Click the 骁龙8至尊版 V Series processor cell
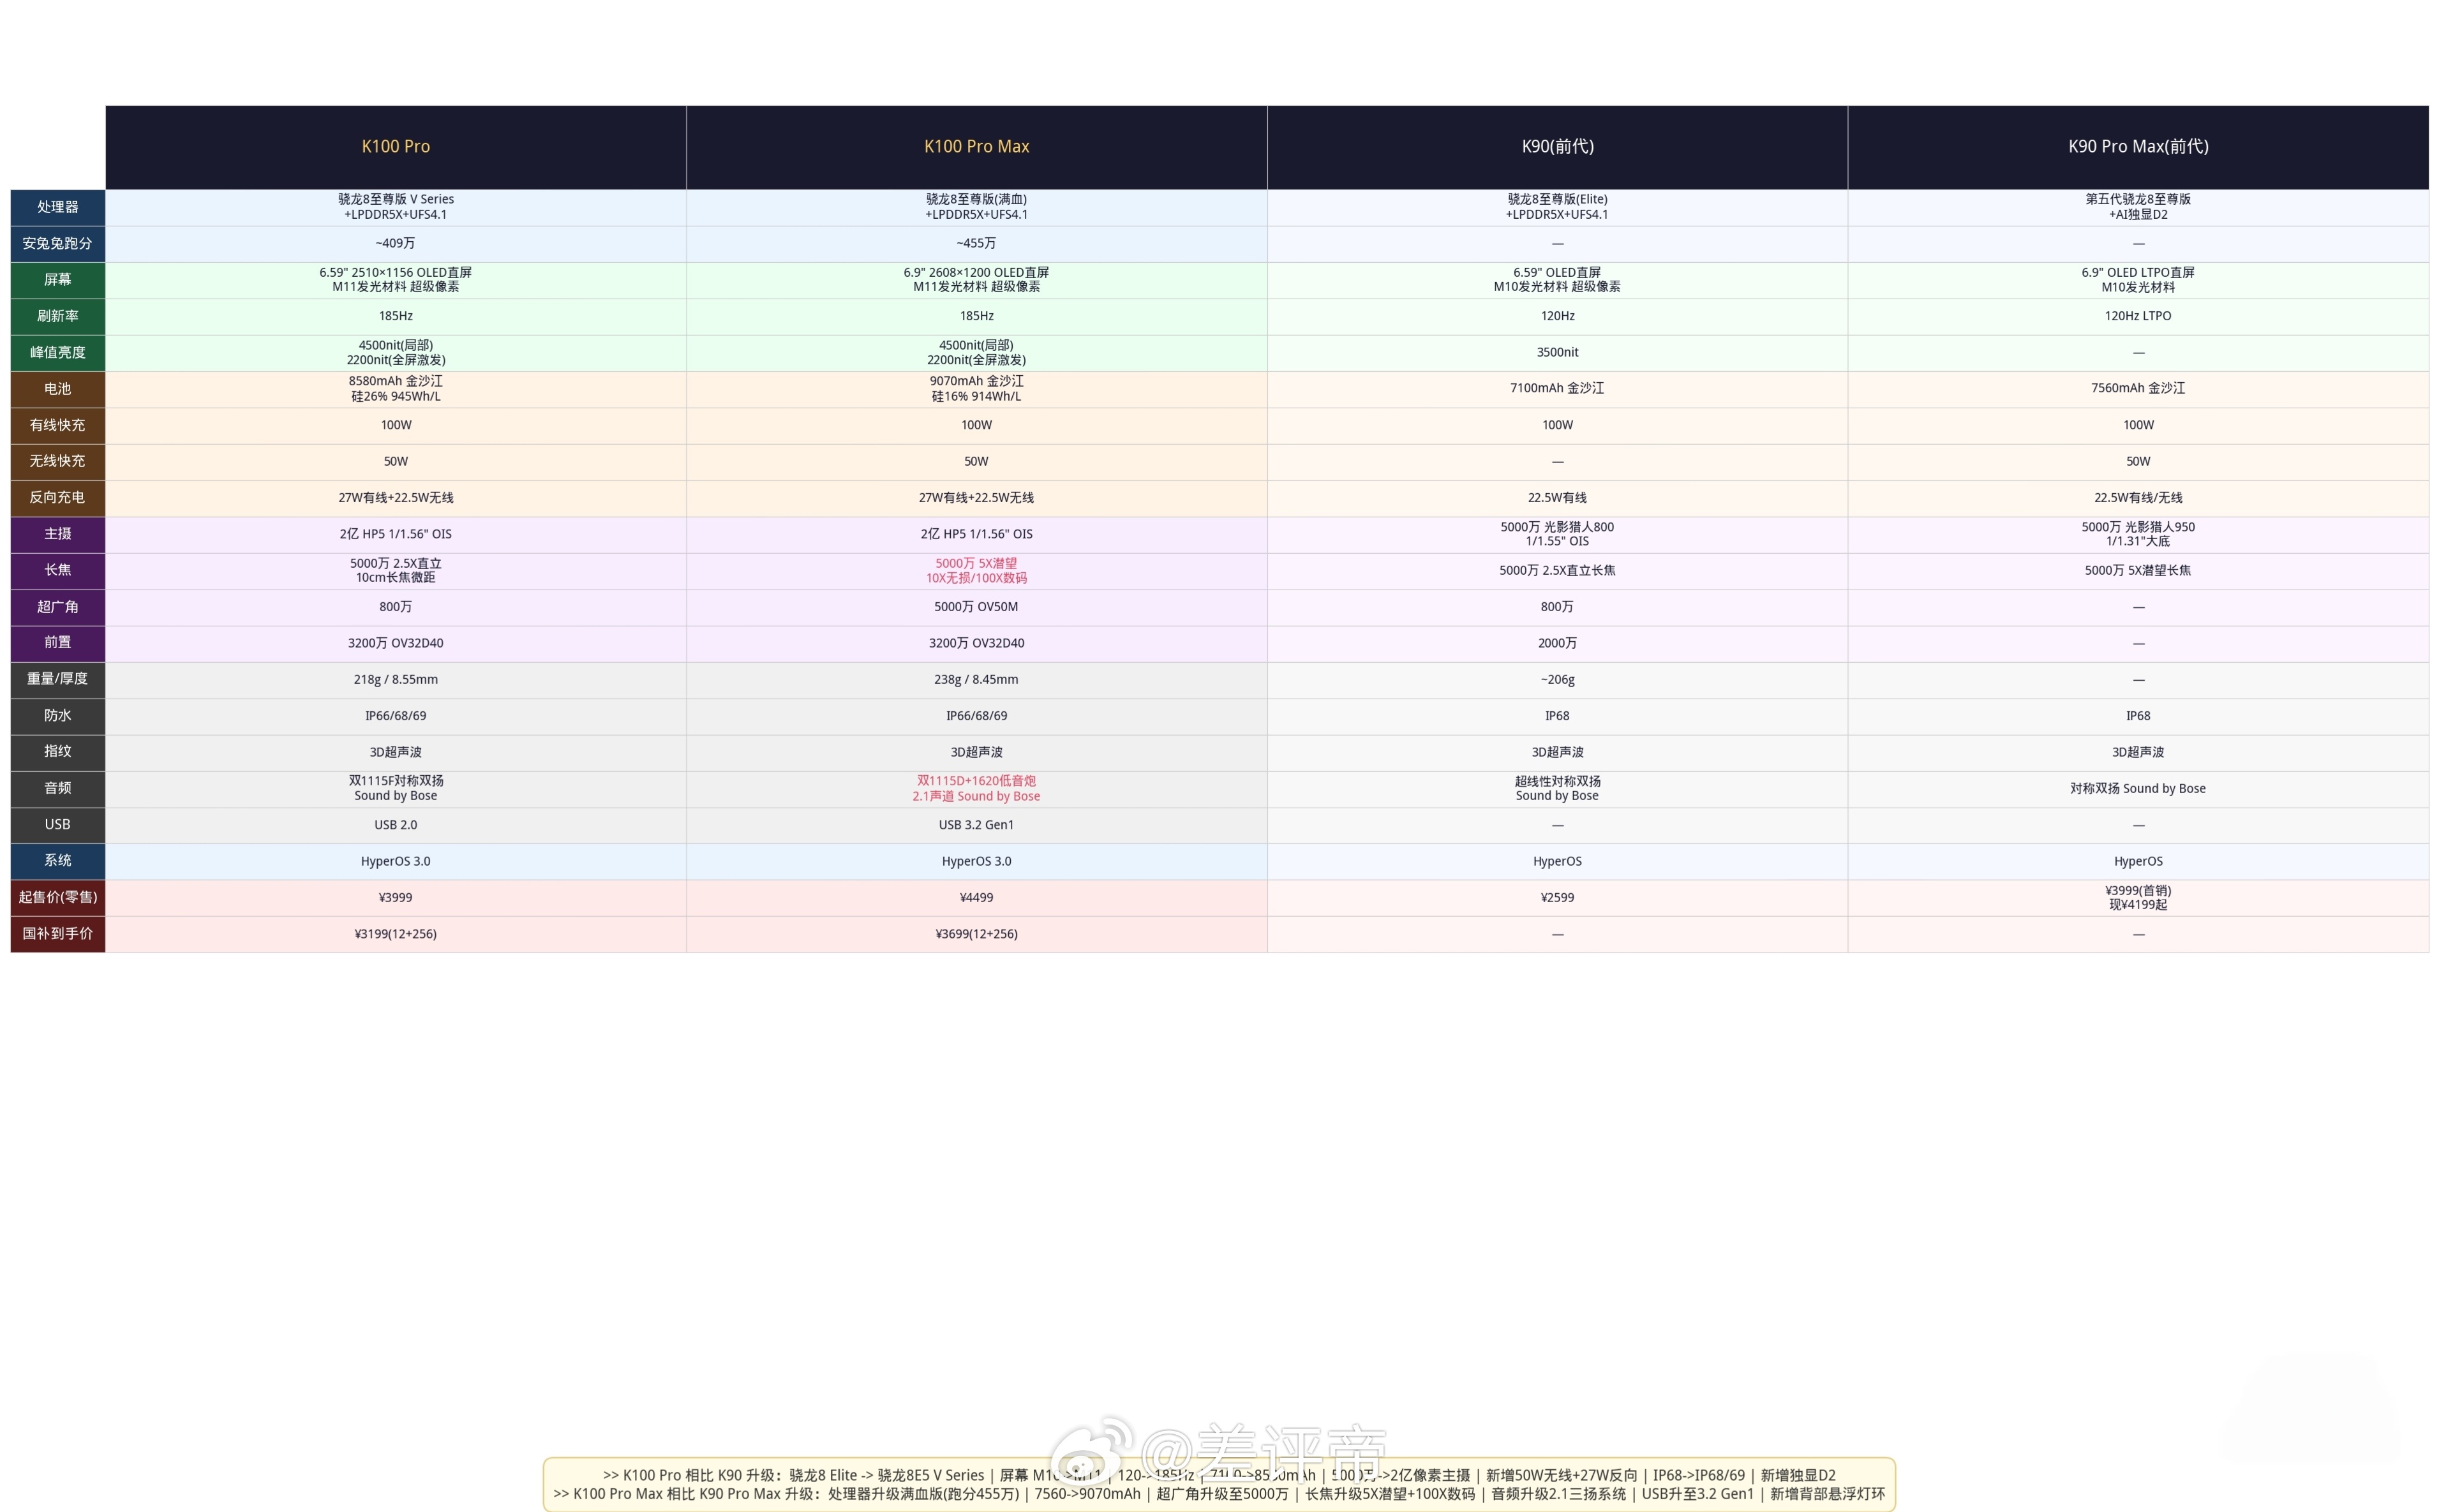Image resolution: width=2439 pixels, height=1512 pixels. pyautogui.click(x=396, y=207)
